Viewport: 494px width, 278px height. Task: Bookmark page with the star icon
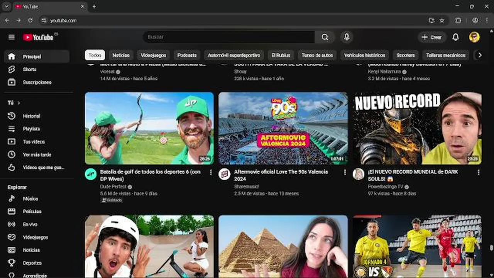(442, 20)
